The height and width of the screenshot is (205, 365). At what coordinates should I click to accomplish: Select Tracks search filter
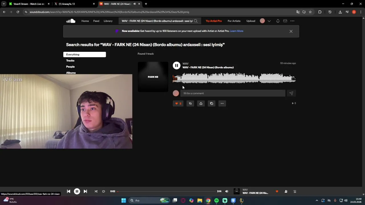click(70, 60)
